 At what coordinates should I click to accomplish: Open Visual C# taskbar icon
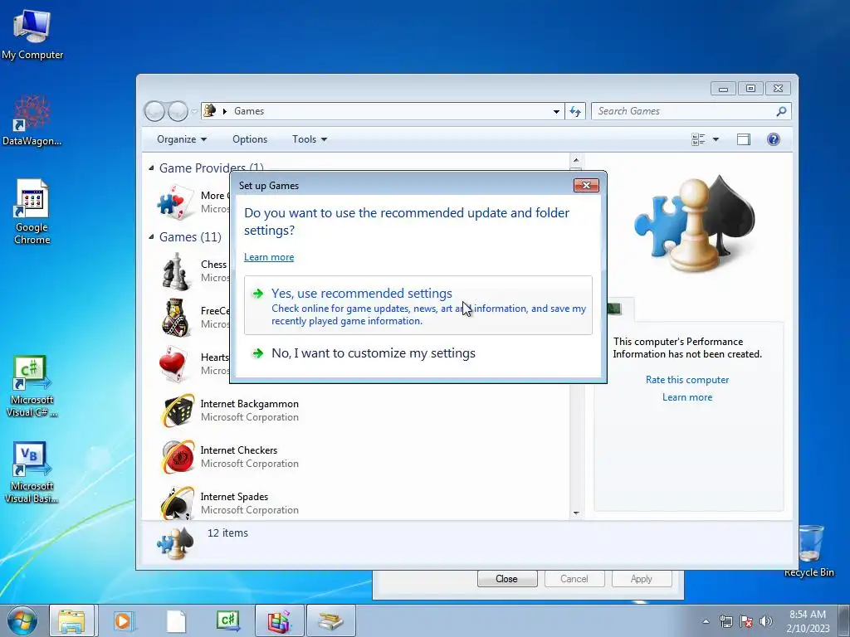tap(227, 620)
